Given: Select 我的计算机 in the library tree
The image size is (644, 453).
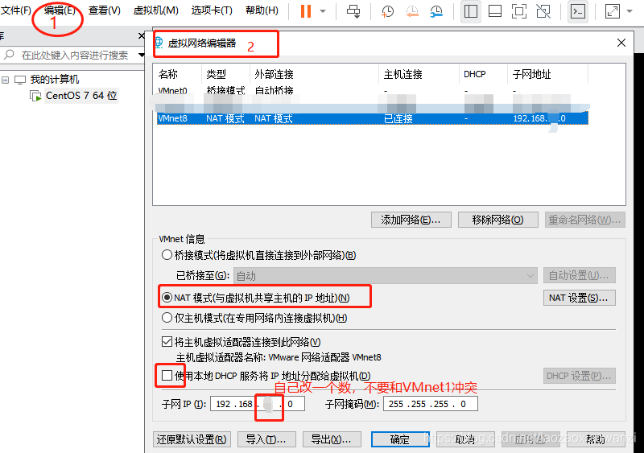Looking at the screenshot, I should (54, 80).
